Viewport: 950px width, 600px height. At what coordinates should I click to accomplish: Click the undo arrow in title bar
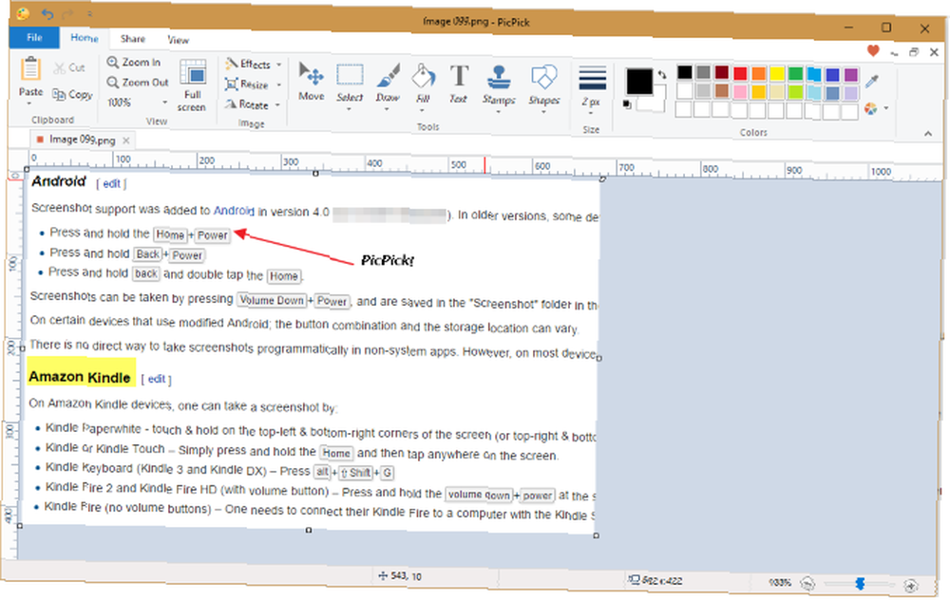click(x=47, y=13)
